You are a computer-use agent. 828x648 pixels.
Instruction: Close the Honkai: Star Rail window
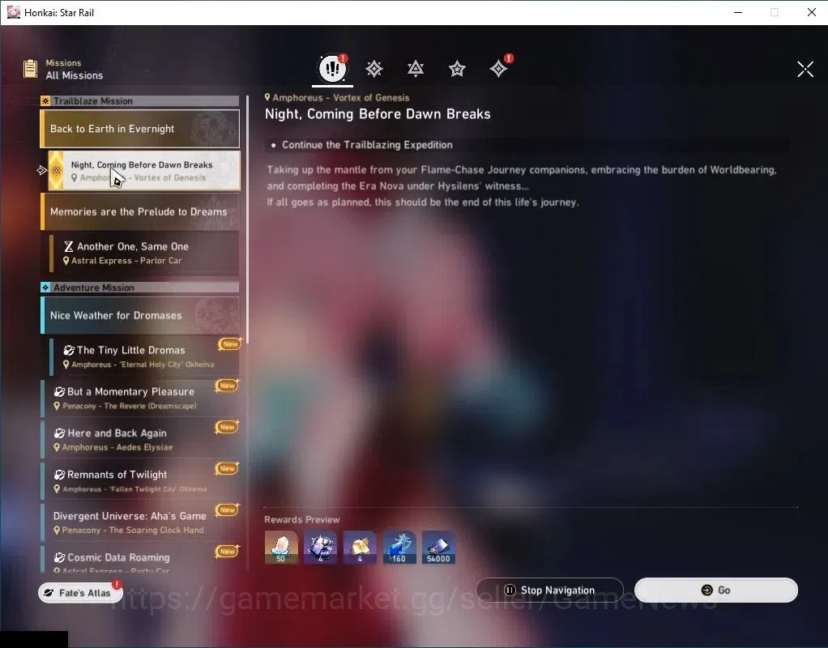click(x=812, y=12)
